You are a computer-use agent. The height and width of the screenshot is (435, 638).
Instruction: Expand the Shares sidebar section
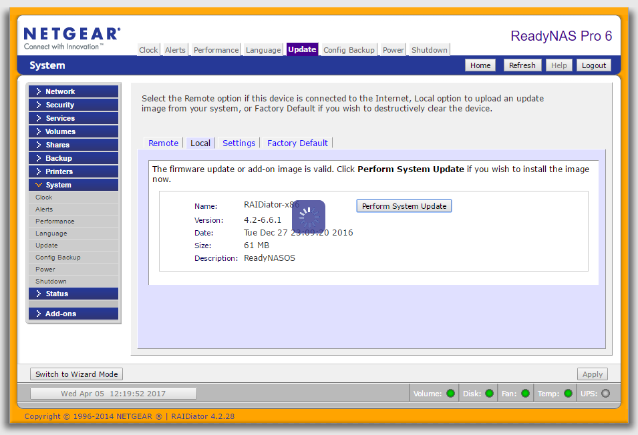pos(73,145)
